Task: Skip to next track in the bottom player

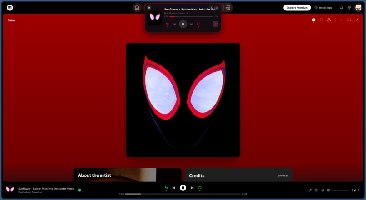Action: pyautogui.click(x=192, y=188)
